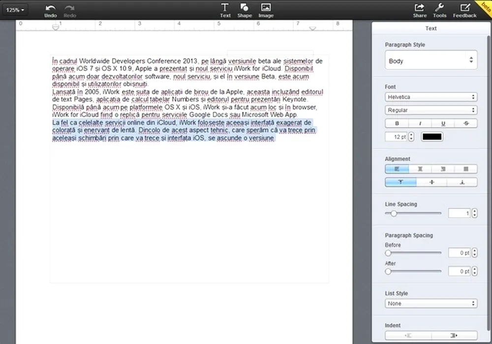Click the Line Spacing slider handle
The width and height of the screenshot is (492, 344).
click(x=394, y=213)
